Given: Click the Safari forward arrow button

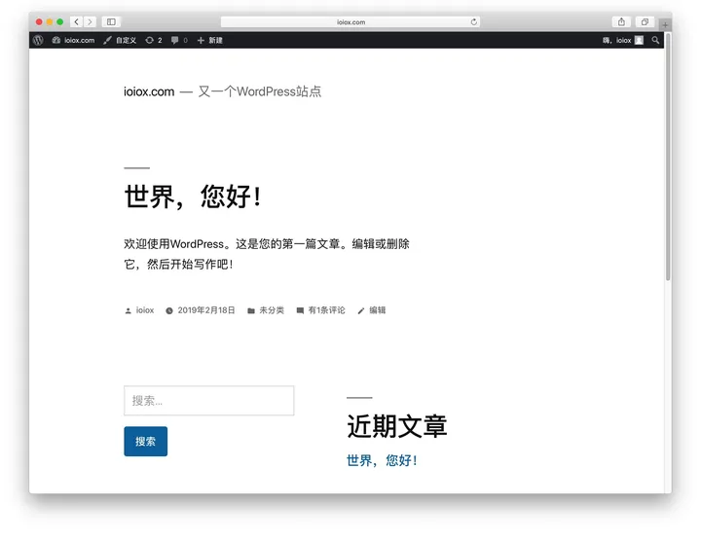Looking at the screenshot, I should [90, 21].
